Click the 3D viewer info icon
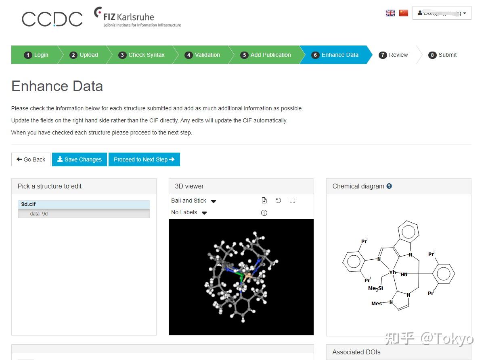This screenshot has height=360, width=486. coord(264,213)
